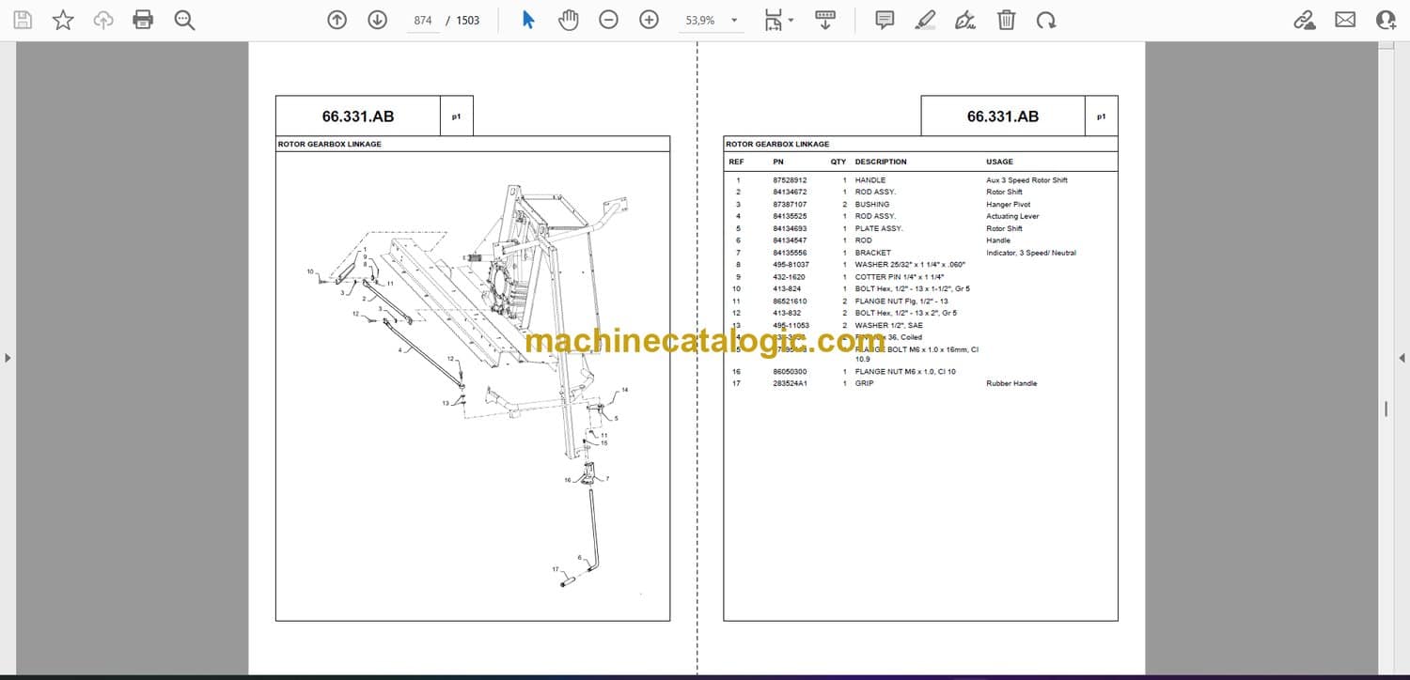Expand the left navigation pane

8,358
